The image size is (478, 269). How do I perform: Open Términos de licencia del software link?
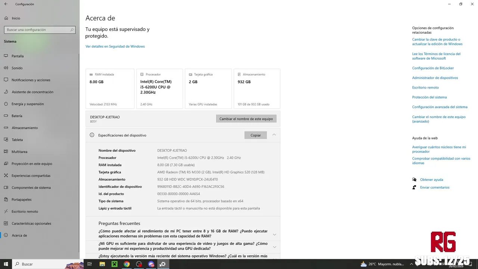(x=436, y=56)
